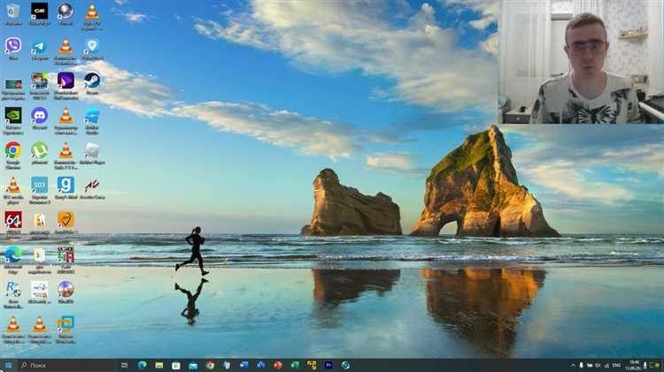Click the Windows Start button
The width and height of the screenshot is (664, 372).
pos(8,364)
